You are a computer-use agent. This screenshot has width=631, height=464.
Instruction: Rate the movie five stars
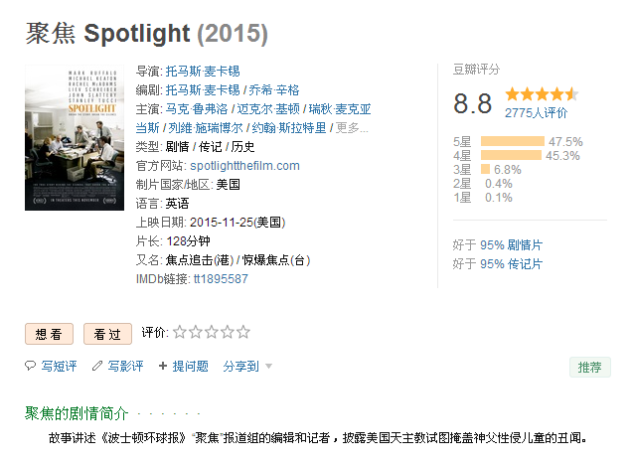[x=243, y=333]
